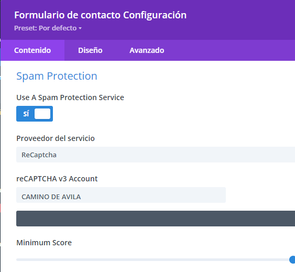Click the middle of the Minimum Score track
Image resolution: width=295 pixels, height=272 pixels.
point(154,260)
